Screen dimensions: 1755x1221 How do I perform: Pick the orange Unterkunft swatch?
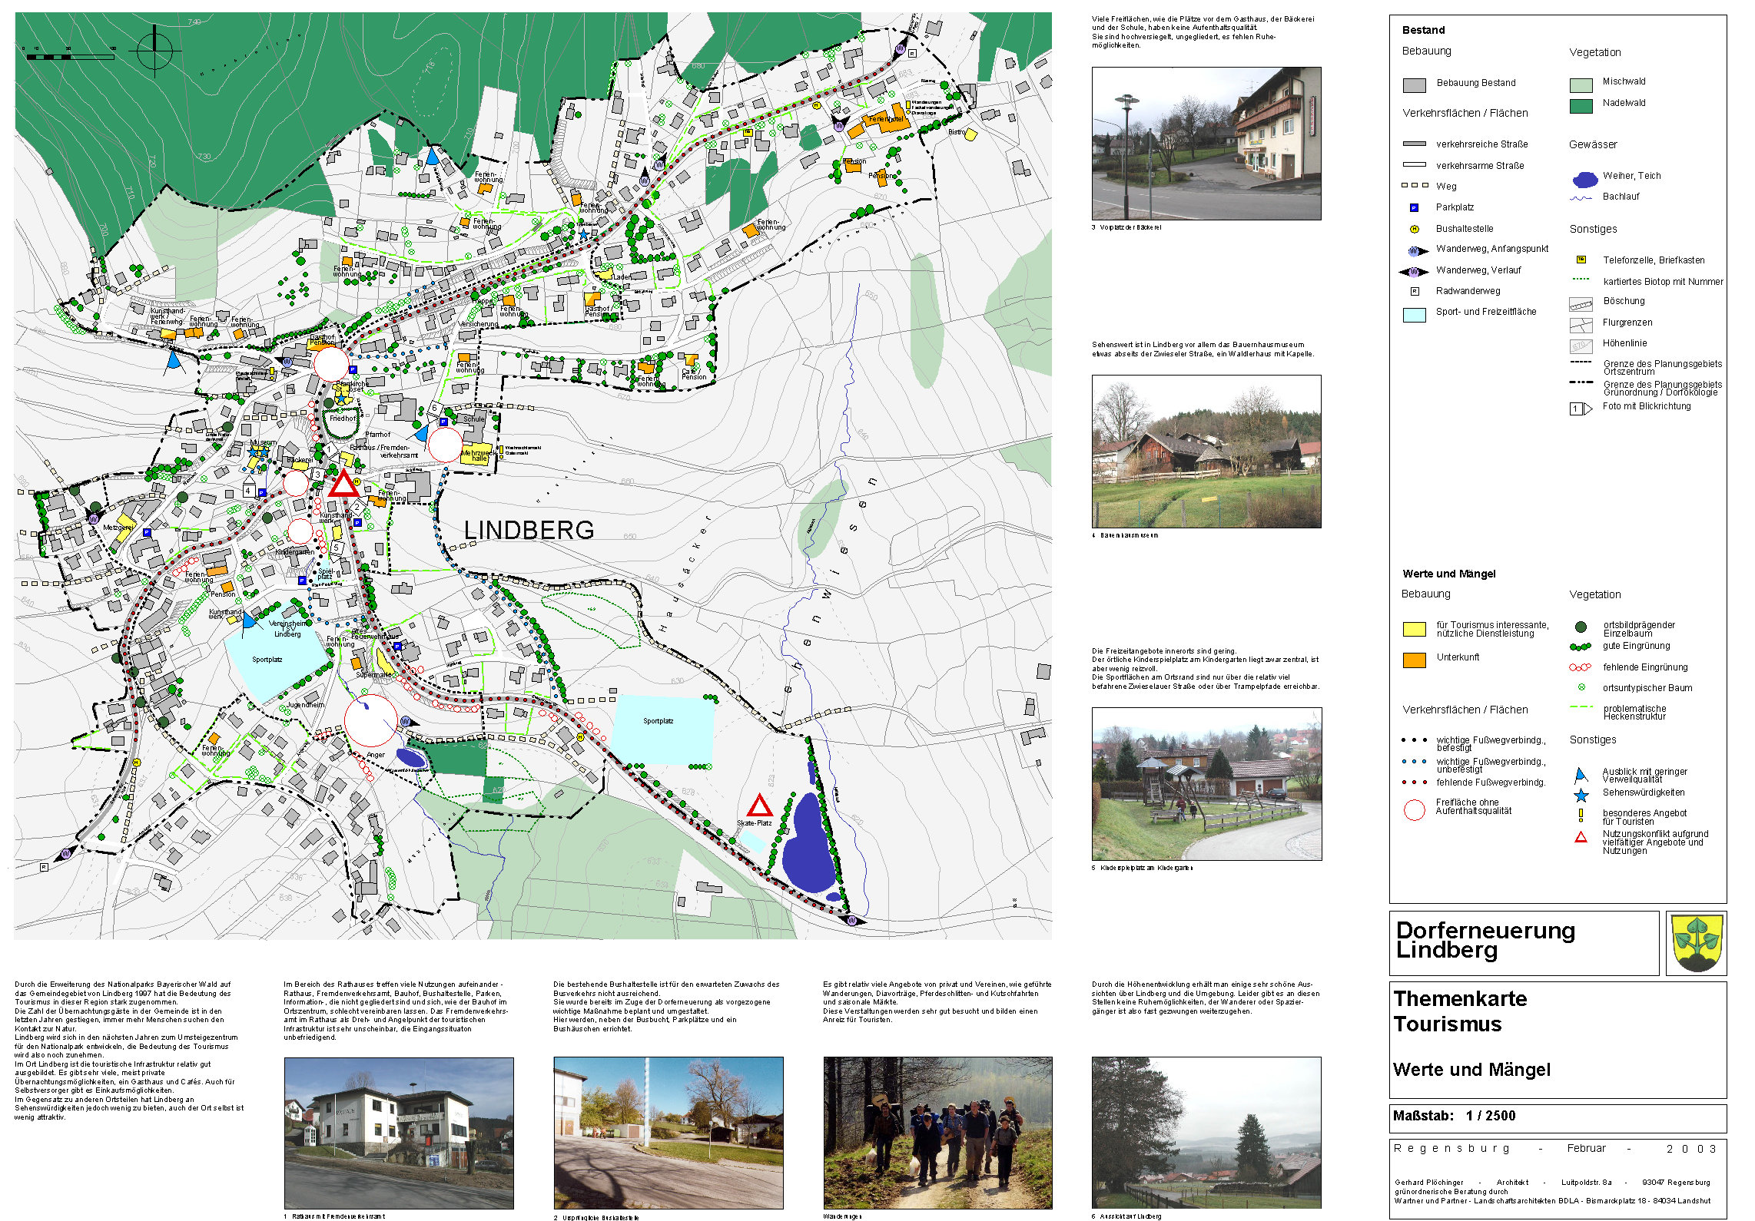[1414, 660]
